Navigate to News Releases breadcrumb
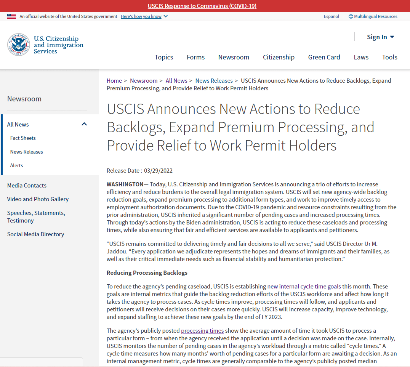 click(x=214, y=81)
